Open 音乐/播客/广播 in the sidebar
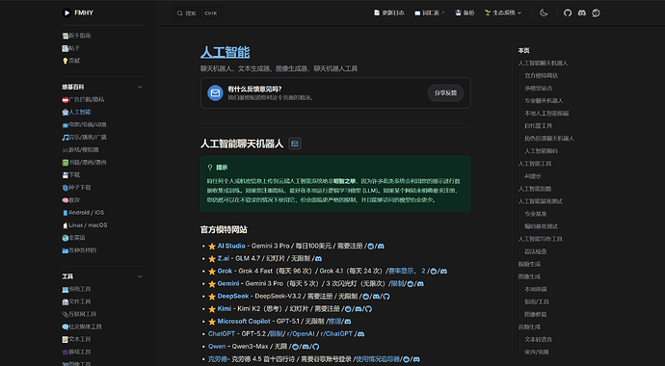The image size is (665, 366). coord(84,137)
